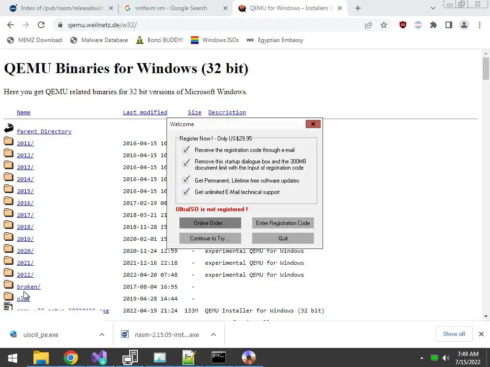The width and height of the screenshot is (490, 367).
Task: Open Chrome from the taskbar
Action: (71, 357)
